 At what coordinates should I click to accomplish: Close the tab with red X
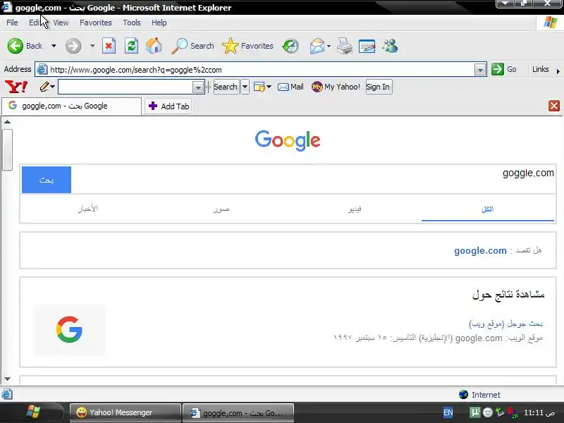click(554, 106)
